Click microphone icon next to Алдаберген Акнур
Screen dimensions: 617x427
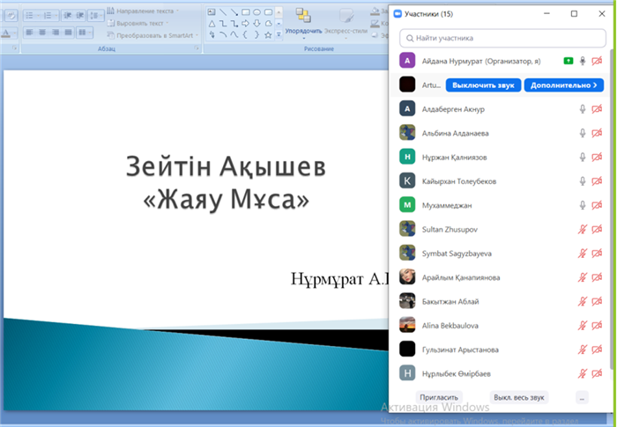(x=582, y=109)
